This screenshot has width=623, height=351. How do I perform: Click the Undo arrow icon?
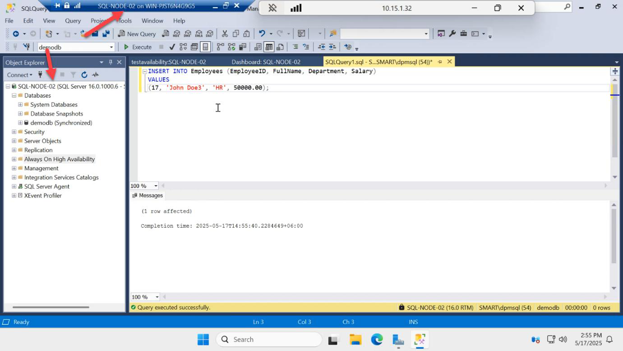click(x=262, y=34)
